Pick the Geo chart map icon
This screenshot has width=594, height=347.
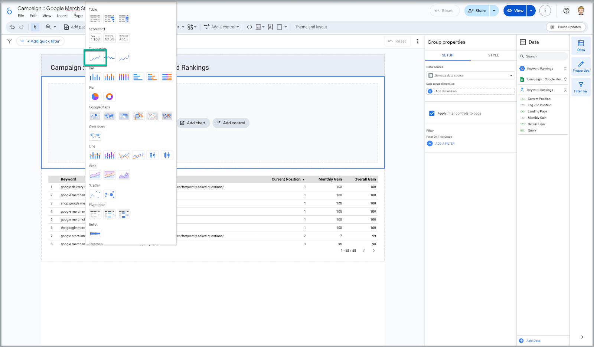pos(95,136)
